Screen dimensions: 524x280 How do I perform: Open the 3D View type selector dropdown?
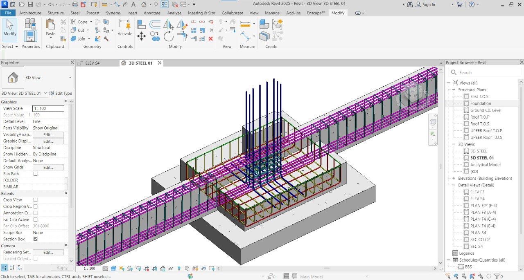[x=70, y=78]
